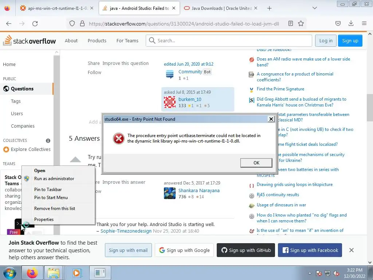Click the Action Center flag tray icon

coord(319,273)
